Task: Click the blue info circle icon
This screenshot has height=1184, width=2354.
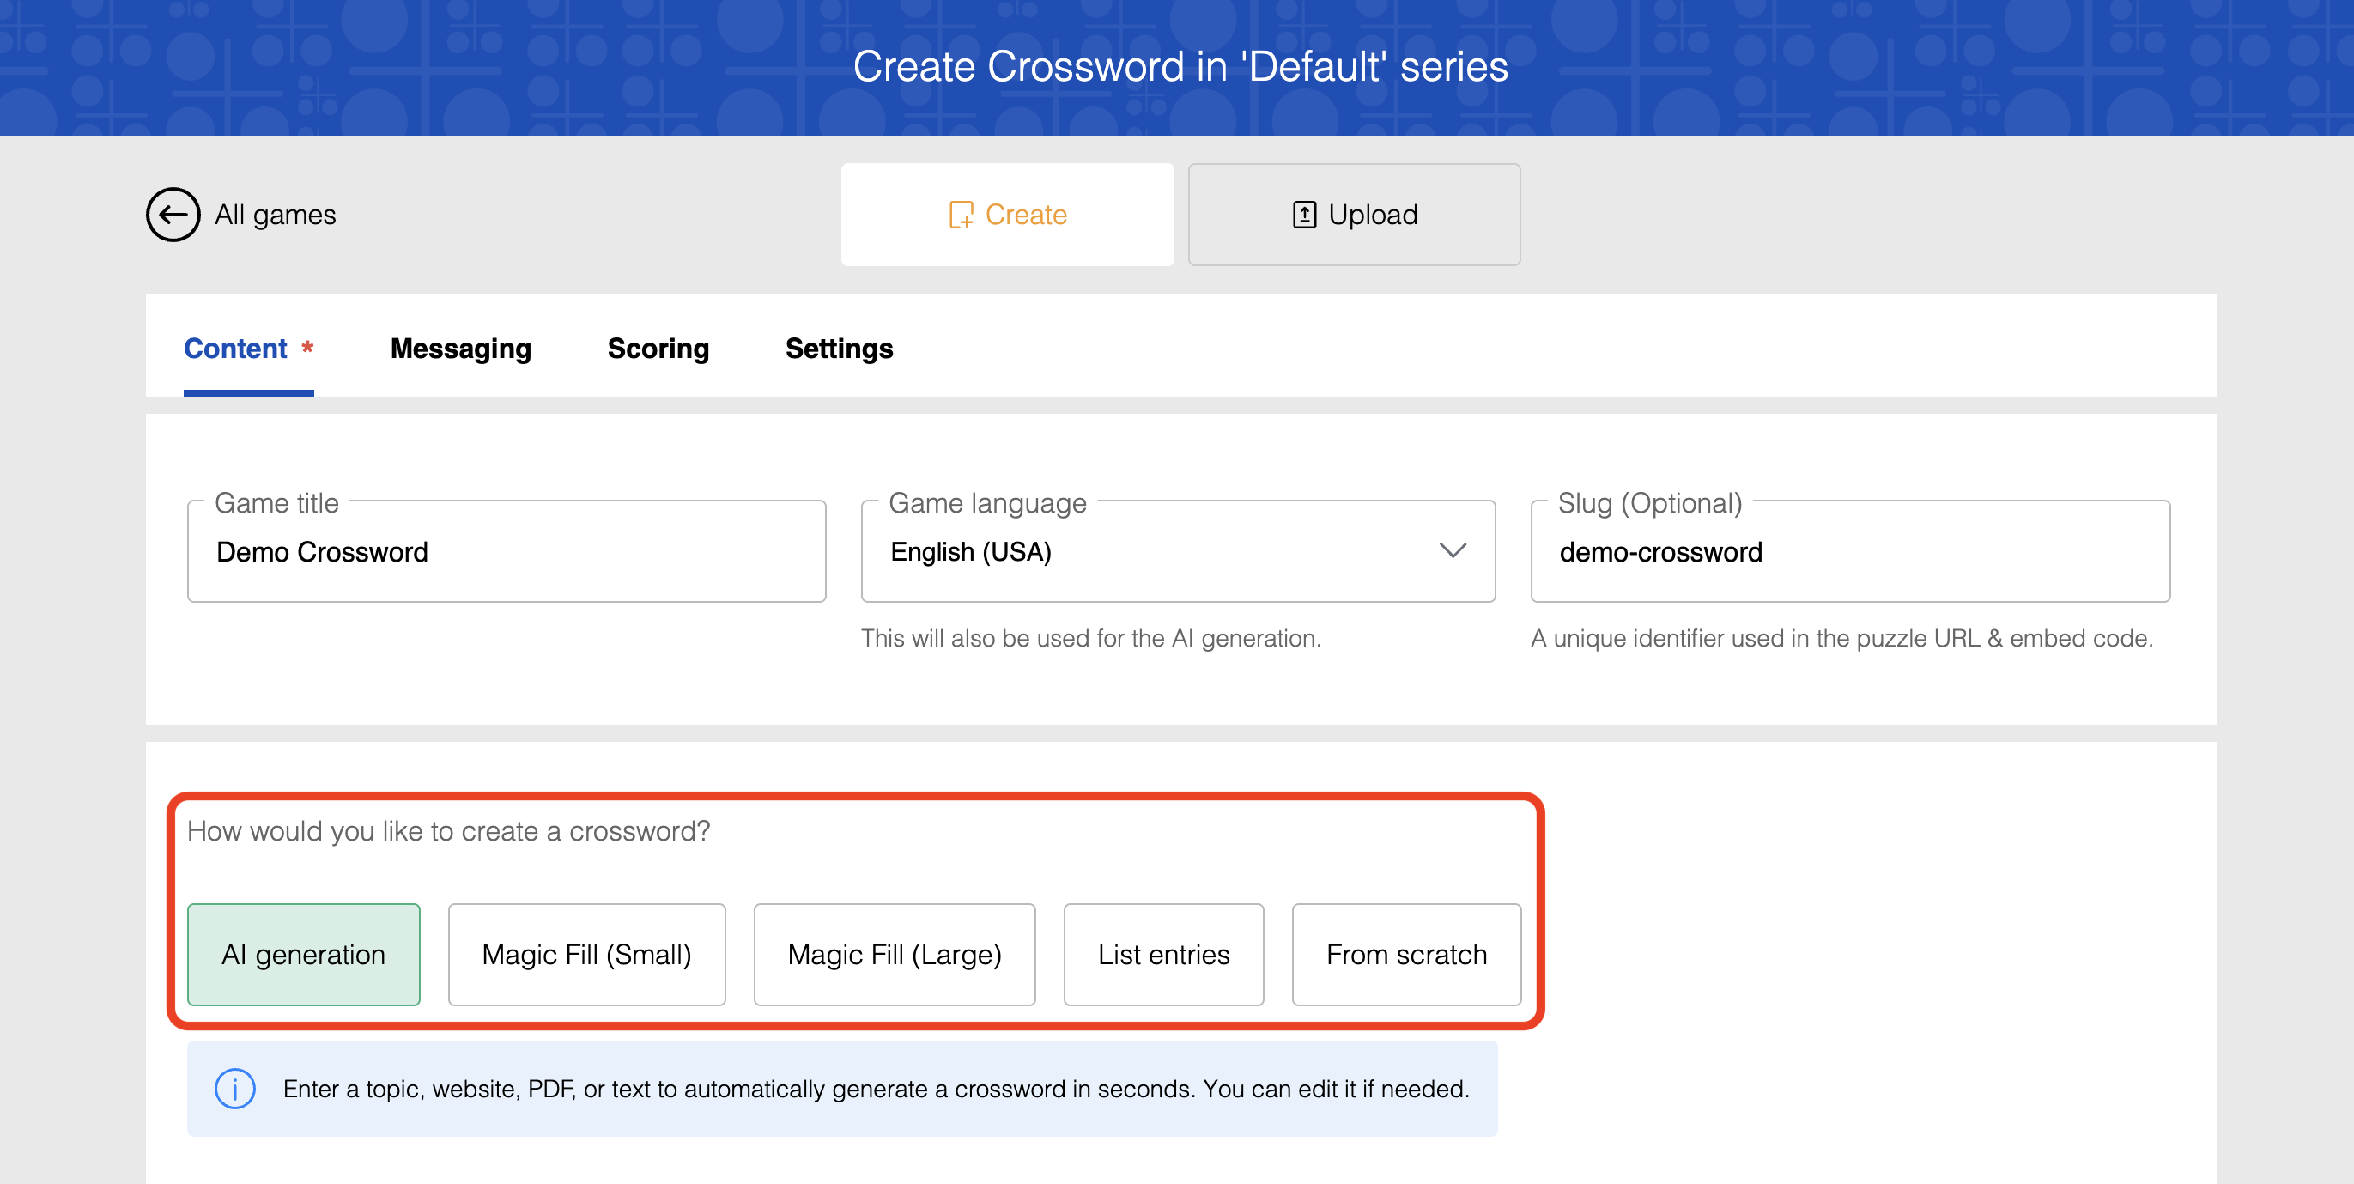Action: tap(235, 1088)
